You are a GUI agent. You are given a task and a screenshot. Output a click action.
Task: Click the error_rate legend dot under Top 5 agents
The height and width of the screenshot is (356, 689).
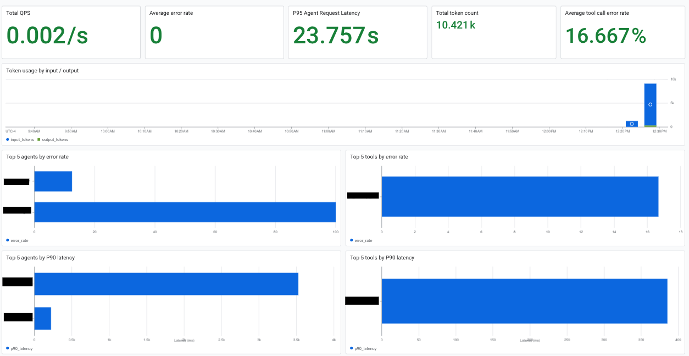point(7,240)
